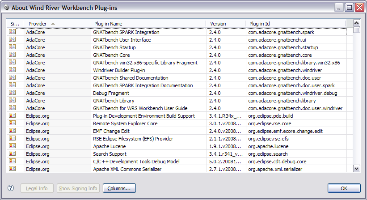The image size is (367, 200).
Task: Click plug-in id com.adacore.gnatbench.spark
Action: click(x=281, y=32)
